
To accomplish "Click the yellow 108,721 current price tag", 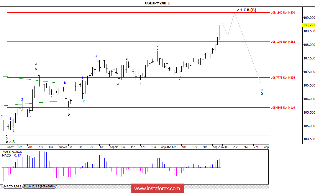I will (x=309, y=25).
